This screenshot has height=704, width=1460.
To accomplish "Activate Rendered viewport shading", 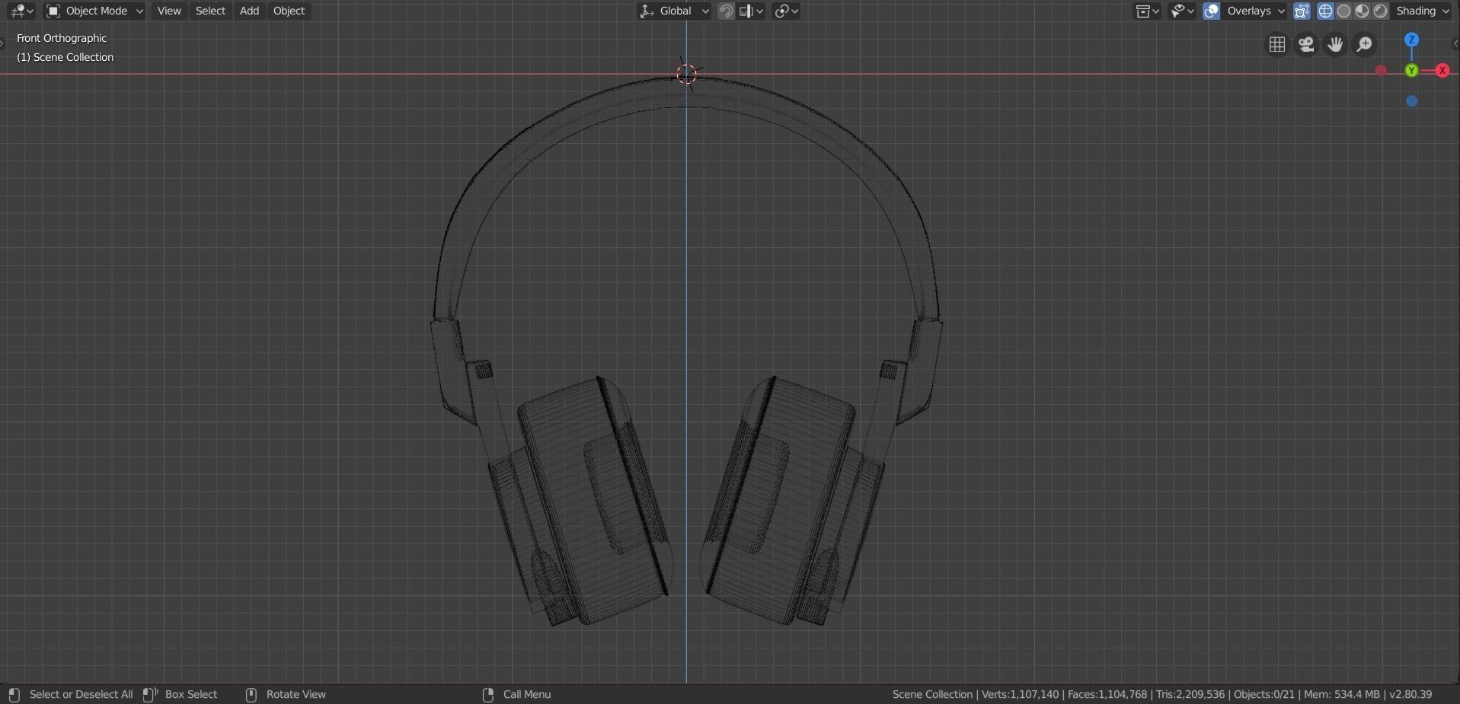I will point(1379,11).
